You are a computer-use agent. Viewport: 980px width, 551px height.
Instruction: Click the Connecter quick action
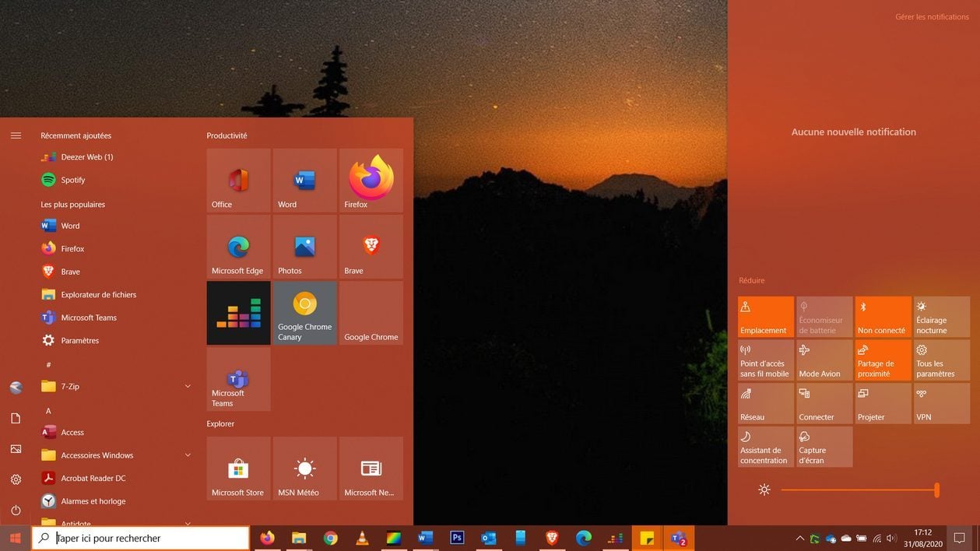pyautogui.click(x=824, y=403)
